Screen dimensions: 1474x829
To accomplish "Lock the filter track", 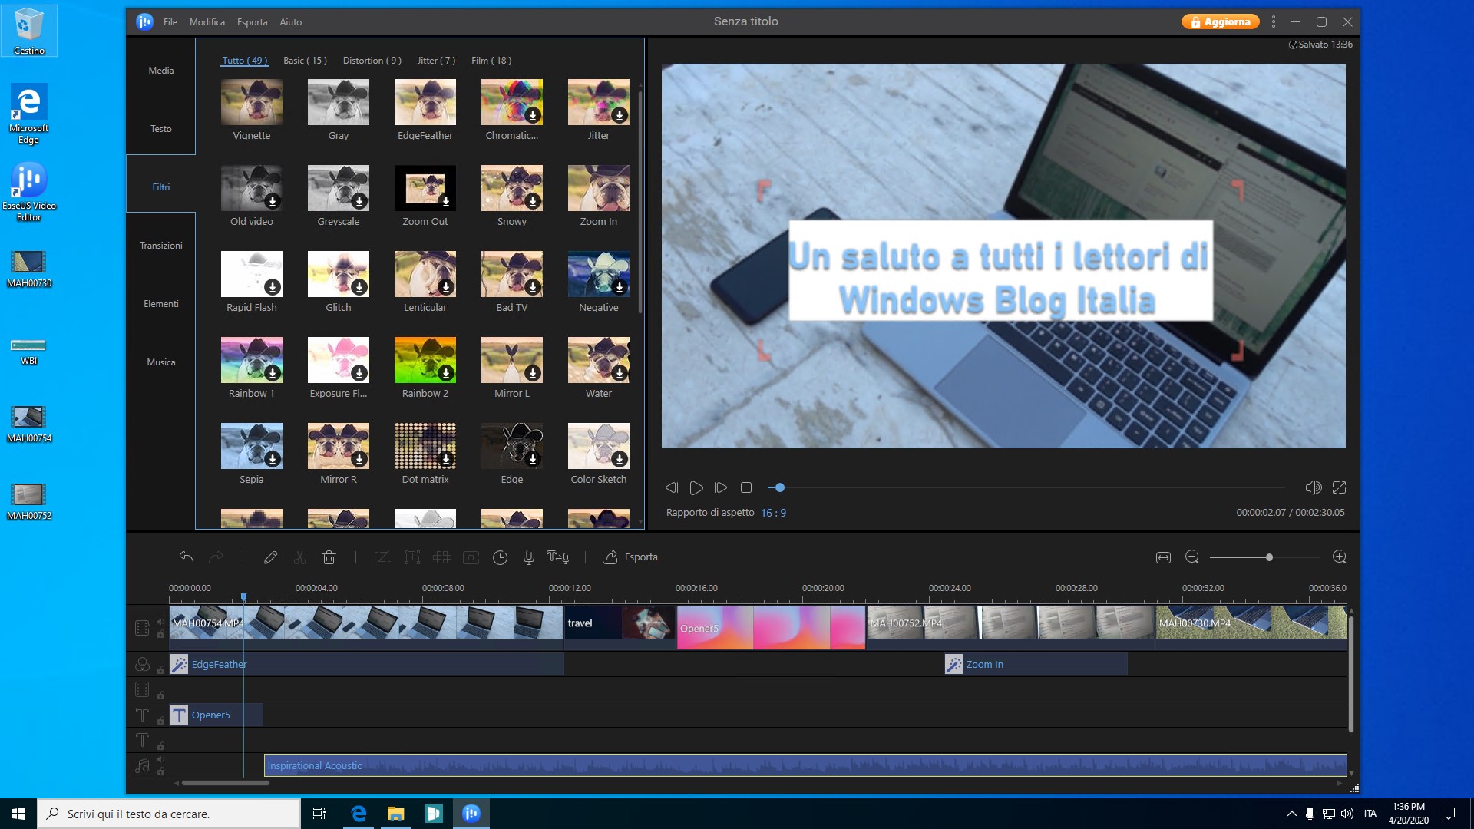I will [x=160, y=670].
